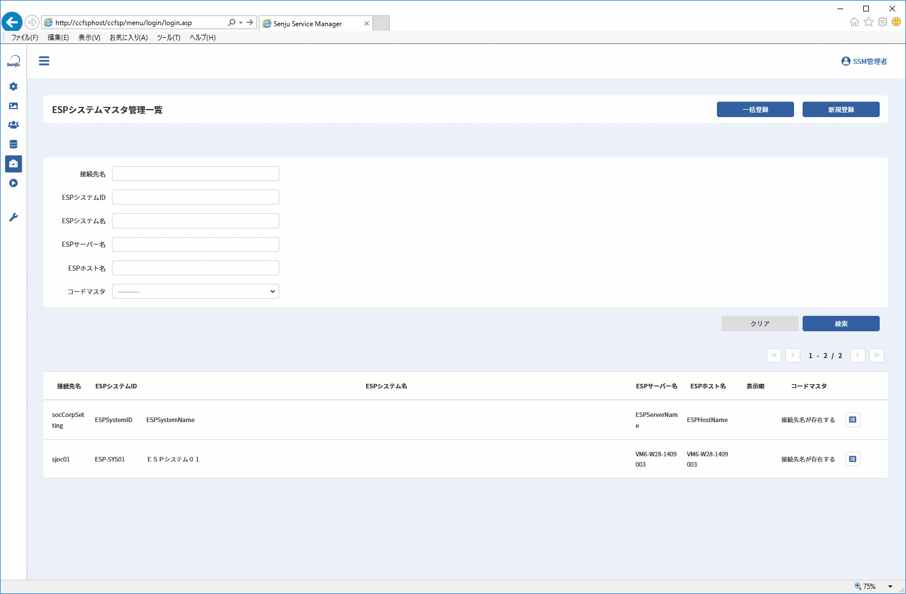This screenshot has height=594, width=906.
Task: Select the Senju Service Manager tab
Action: (x=315, y=23)
